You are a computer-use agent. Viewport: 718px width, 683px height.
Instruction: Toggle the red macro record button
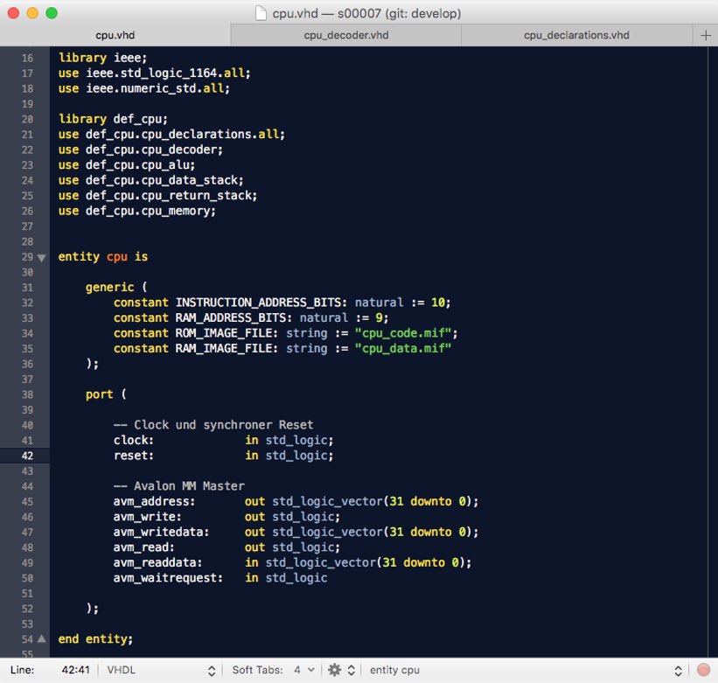click(703, 670)
